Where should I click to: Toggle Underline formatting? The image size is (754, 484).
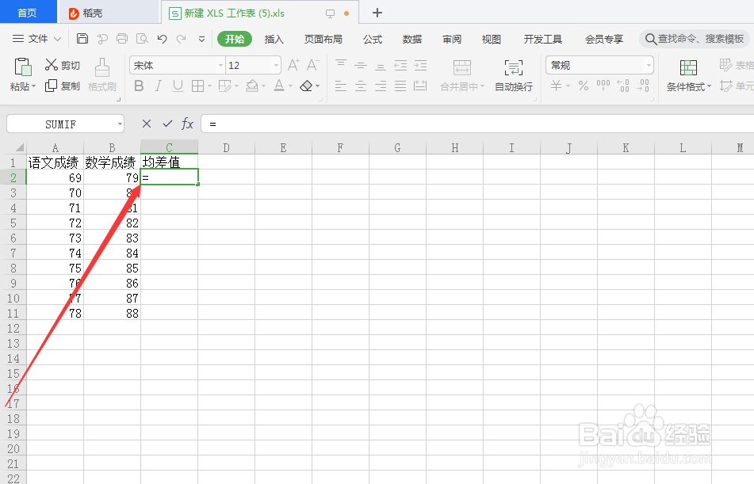tap(178, 86)
